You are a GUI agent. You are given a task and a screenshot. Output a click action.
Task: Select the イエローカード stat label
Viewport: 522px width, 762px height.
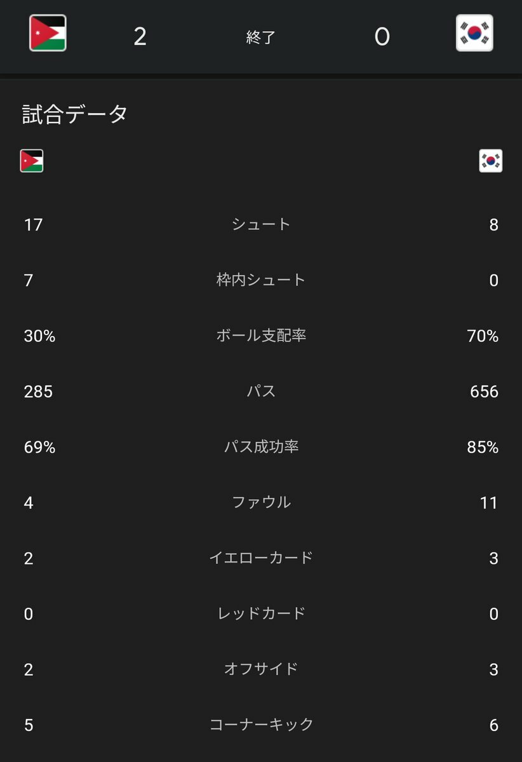pyautogui.click(x=260, y=558)
